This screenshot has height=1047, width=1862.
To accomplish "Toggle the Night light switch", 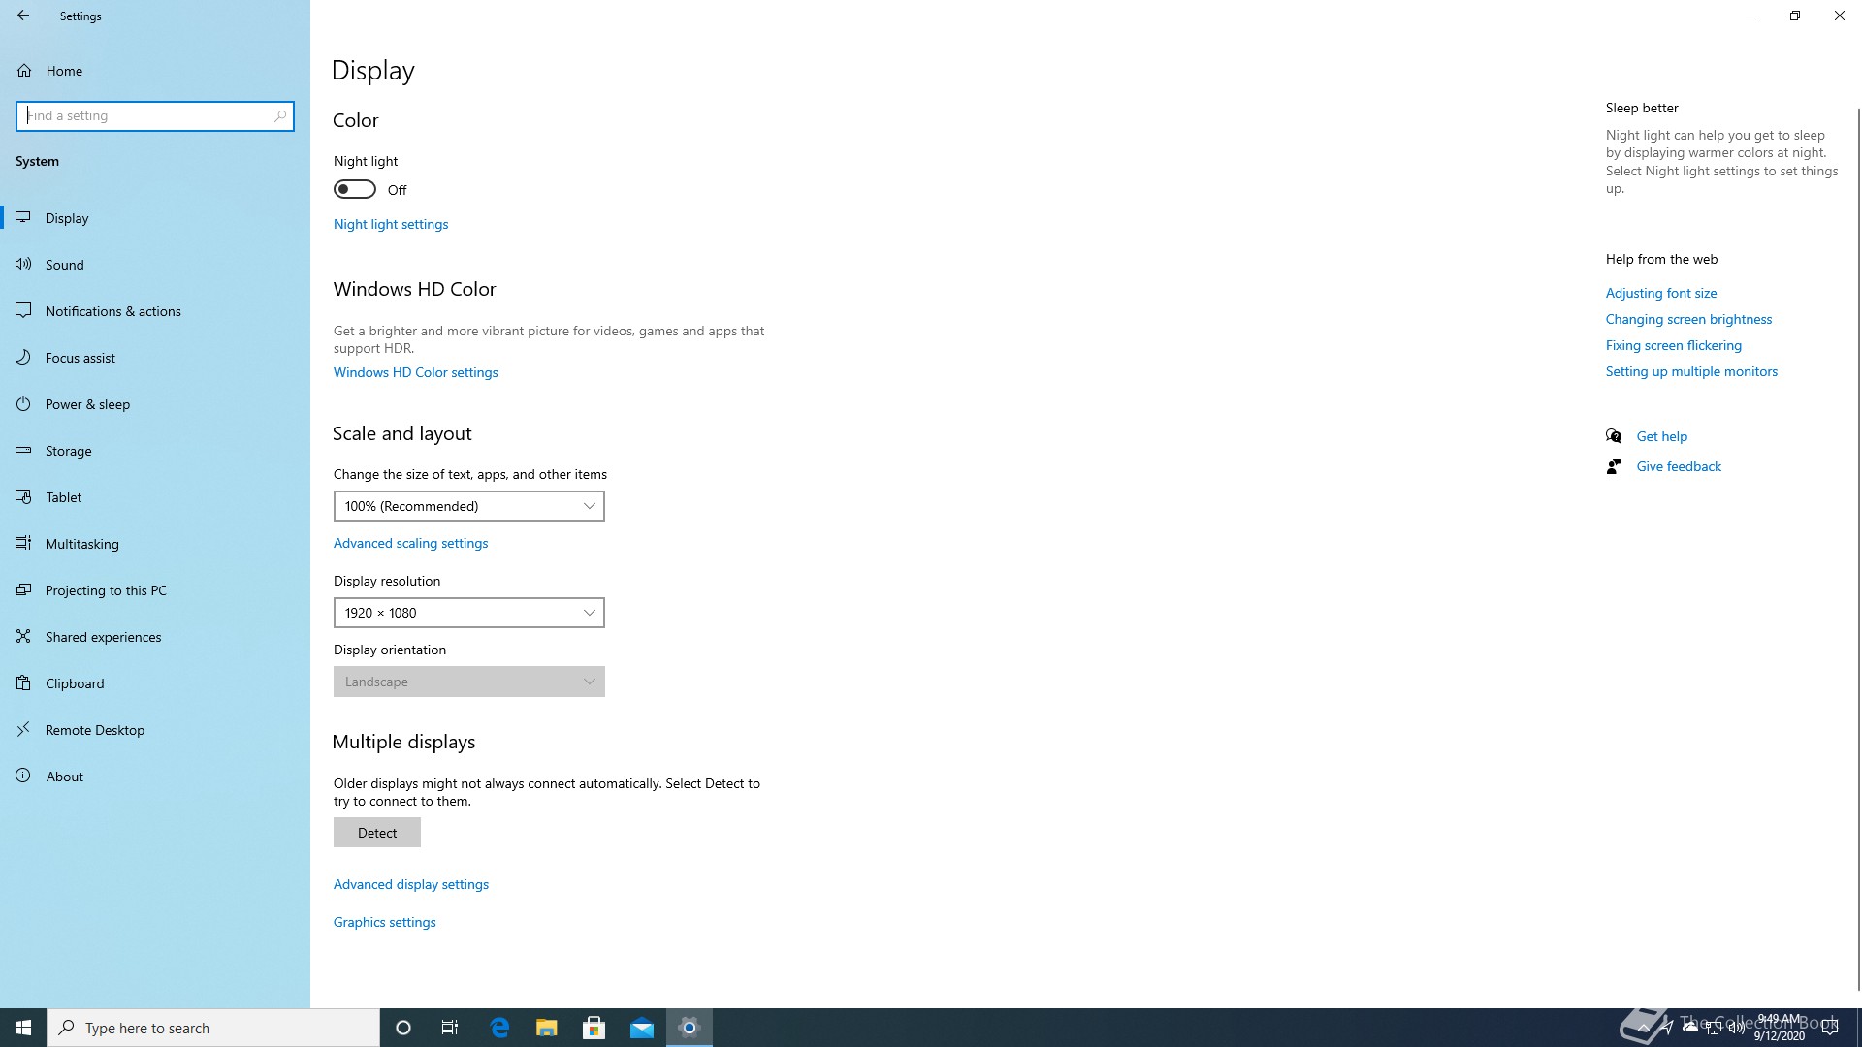I will [x=355, y=189].
